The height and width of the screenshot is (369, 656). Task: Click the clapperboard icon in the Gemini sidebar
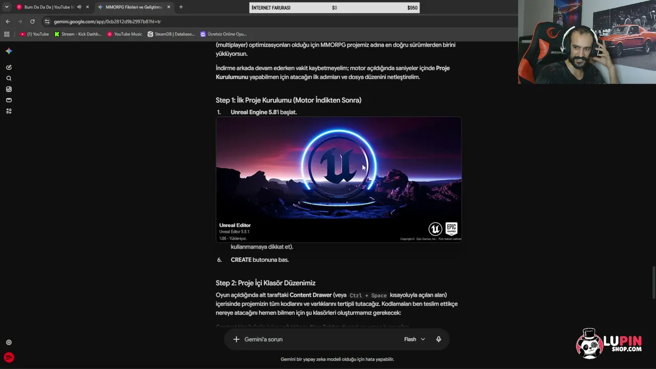(9, 100)
